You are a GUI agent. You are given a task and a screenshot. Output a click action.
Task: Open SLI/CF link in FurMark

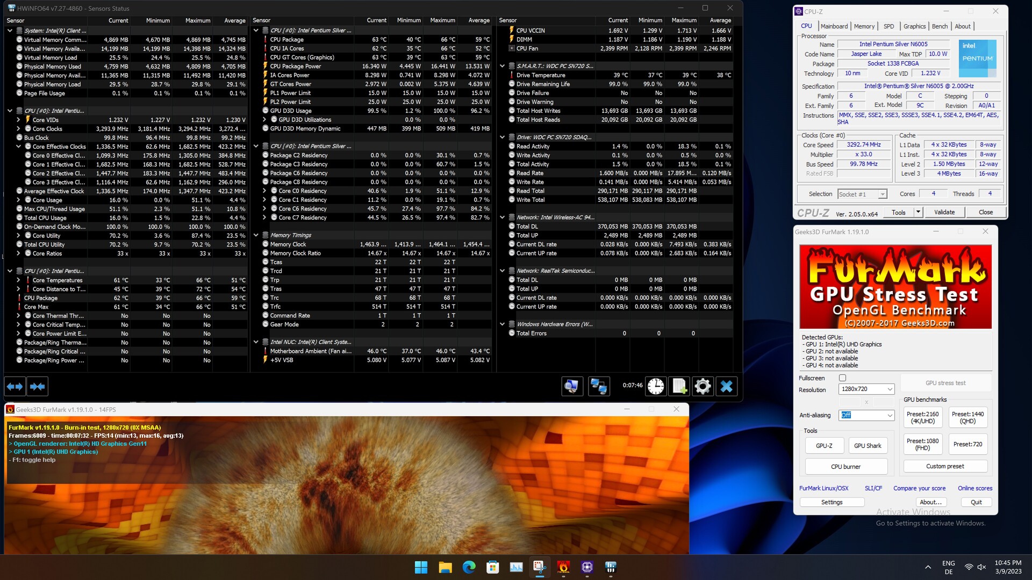tap(873, 488)
